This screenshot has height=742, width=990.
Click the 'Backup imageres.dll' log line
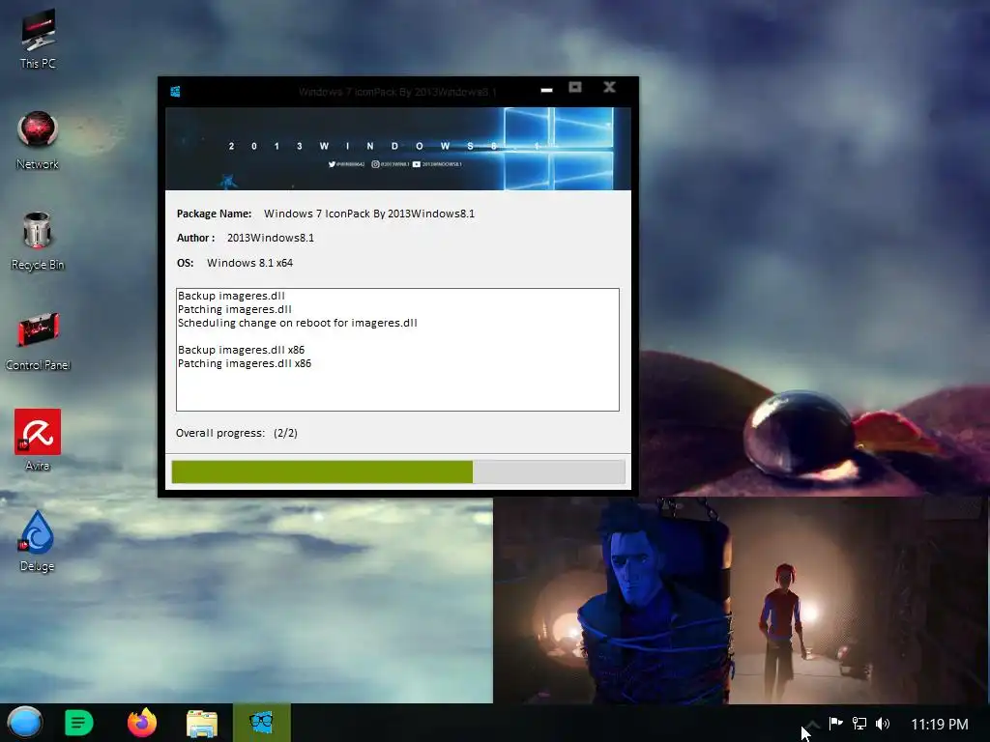231,296
